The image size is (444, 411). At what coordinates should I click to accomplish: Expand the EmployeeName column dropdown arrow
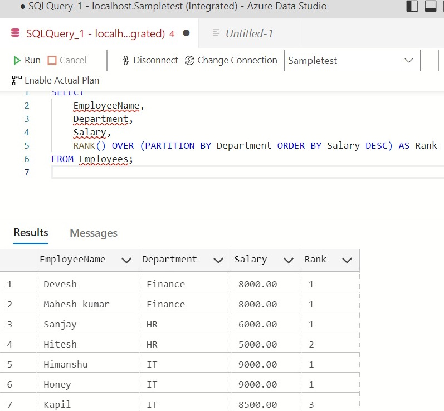(126, 260)
